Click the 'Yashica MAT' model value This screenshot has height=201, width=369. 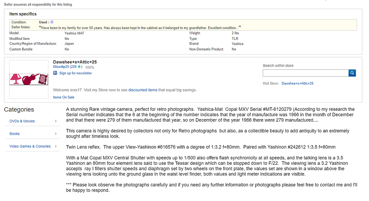click(75, 33)
